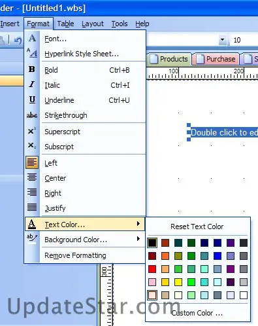Choose Hyperlink Style Sheet... menu entry
This screenshot has width=258, height=326.
click(x=85, y=54)
